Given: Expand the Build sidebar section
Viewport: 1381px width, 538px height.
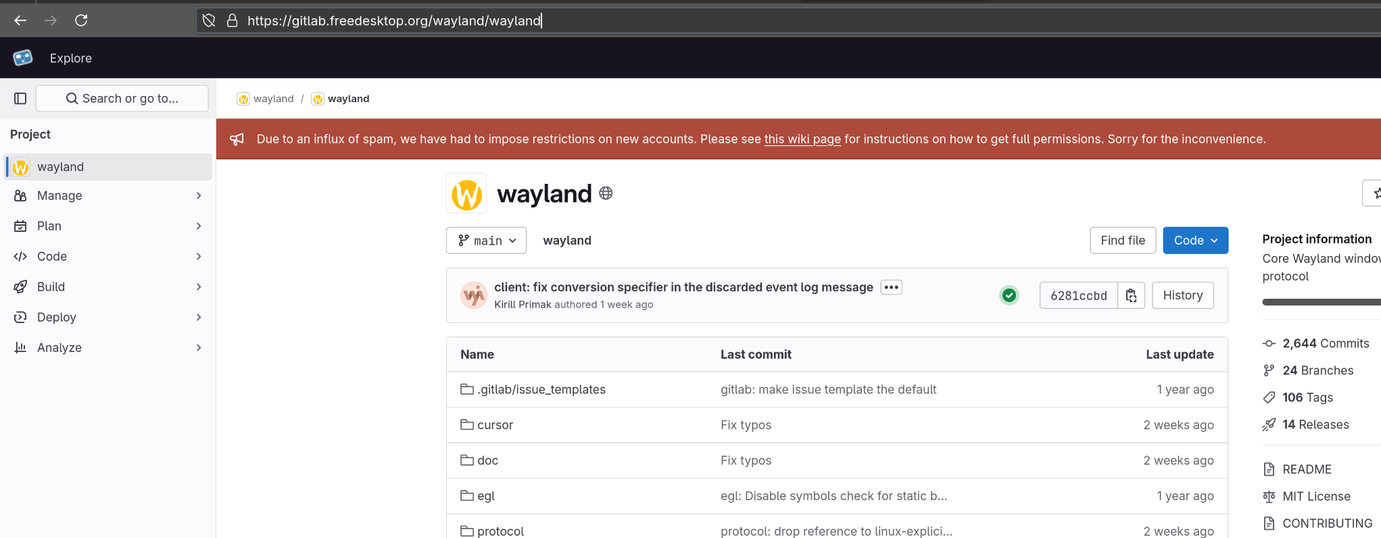Looking at the screenshot, I should (x=108, y=287).
